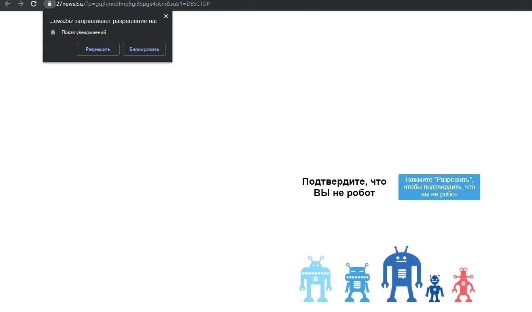The width and height of the screenshot is (532, 312).
Task: Click the text Показ уведомлений
Action: click(x=84, y=32)
